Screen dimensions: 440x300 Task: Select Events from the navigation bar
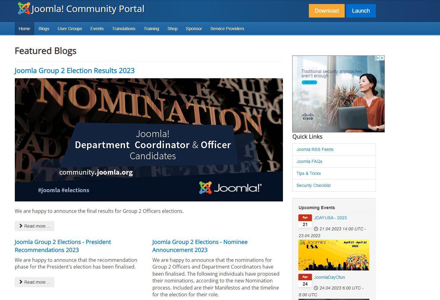pyautogui.click(x=97, y=29)
